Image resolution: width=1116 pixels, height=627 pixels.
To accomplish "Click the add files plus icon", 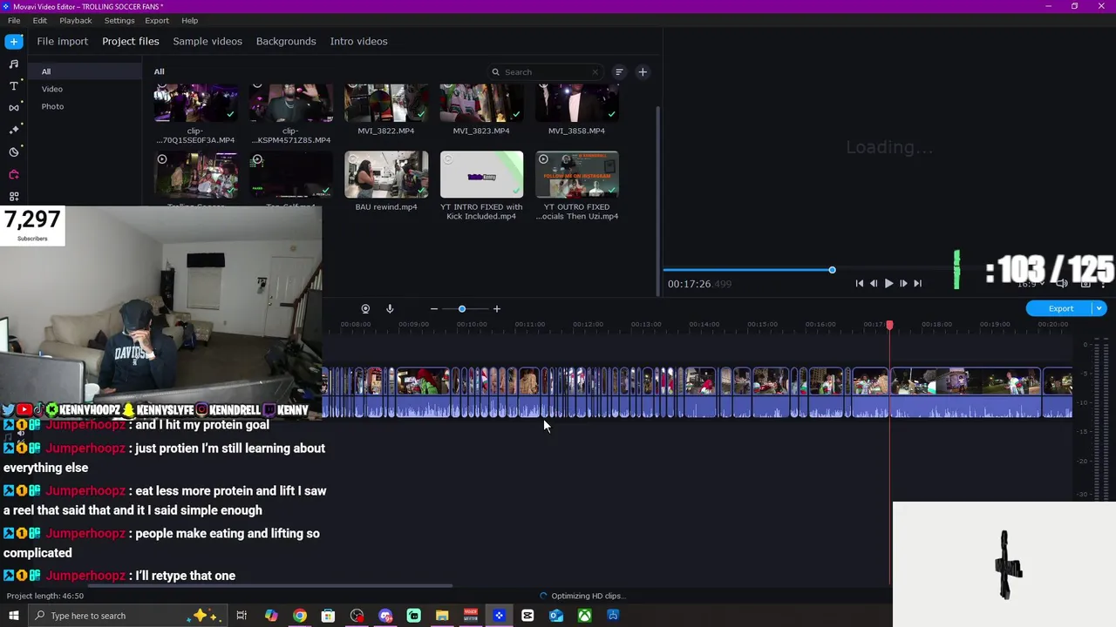I will [x=643, y=72].
